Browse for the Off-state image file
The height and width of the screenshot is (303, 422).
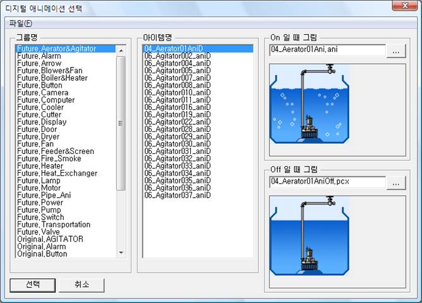tap(396, 183)
